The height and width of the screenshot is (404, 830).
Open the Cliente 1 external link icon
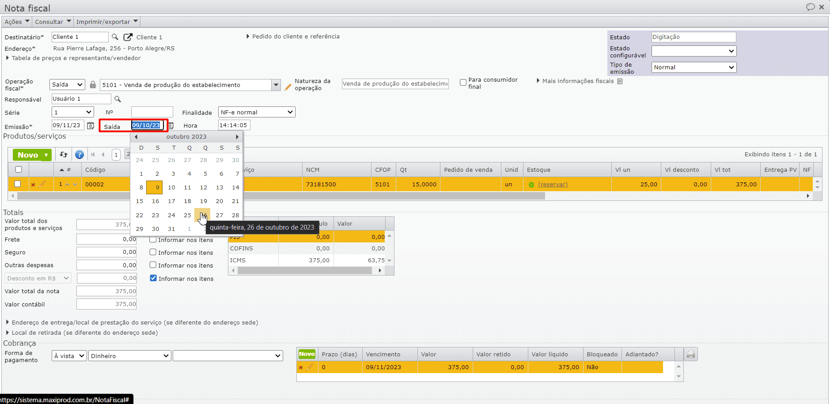(x=128, y=37)
